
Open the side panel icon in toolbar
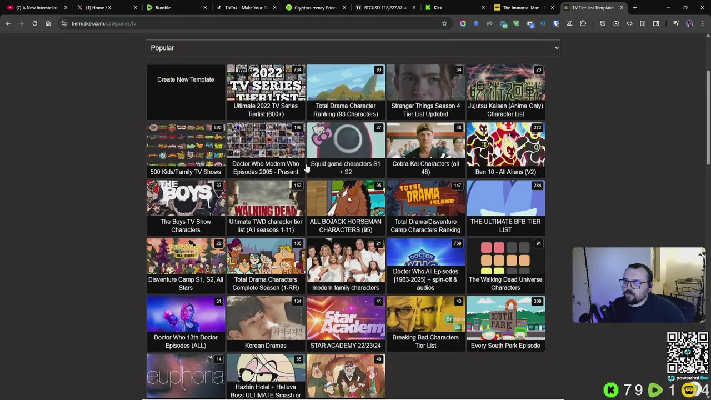(643, 23)
